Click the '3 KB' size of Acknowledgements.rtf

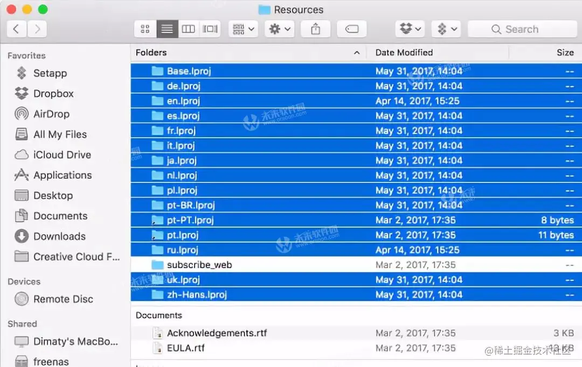tap(564, 333)
